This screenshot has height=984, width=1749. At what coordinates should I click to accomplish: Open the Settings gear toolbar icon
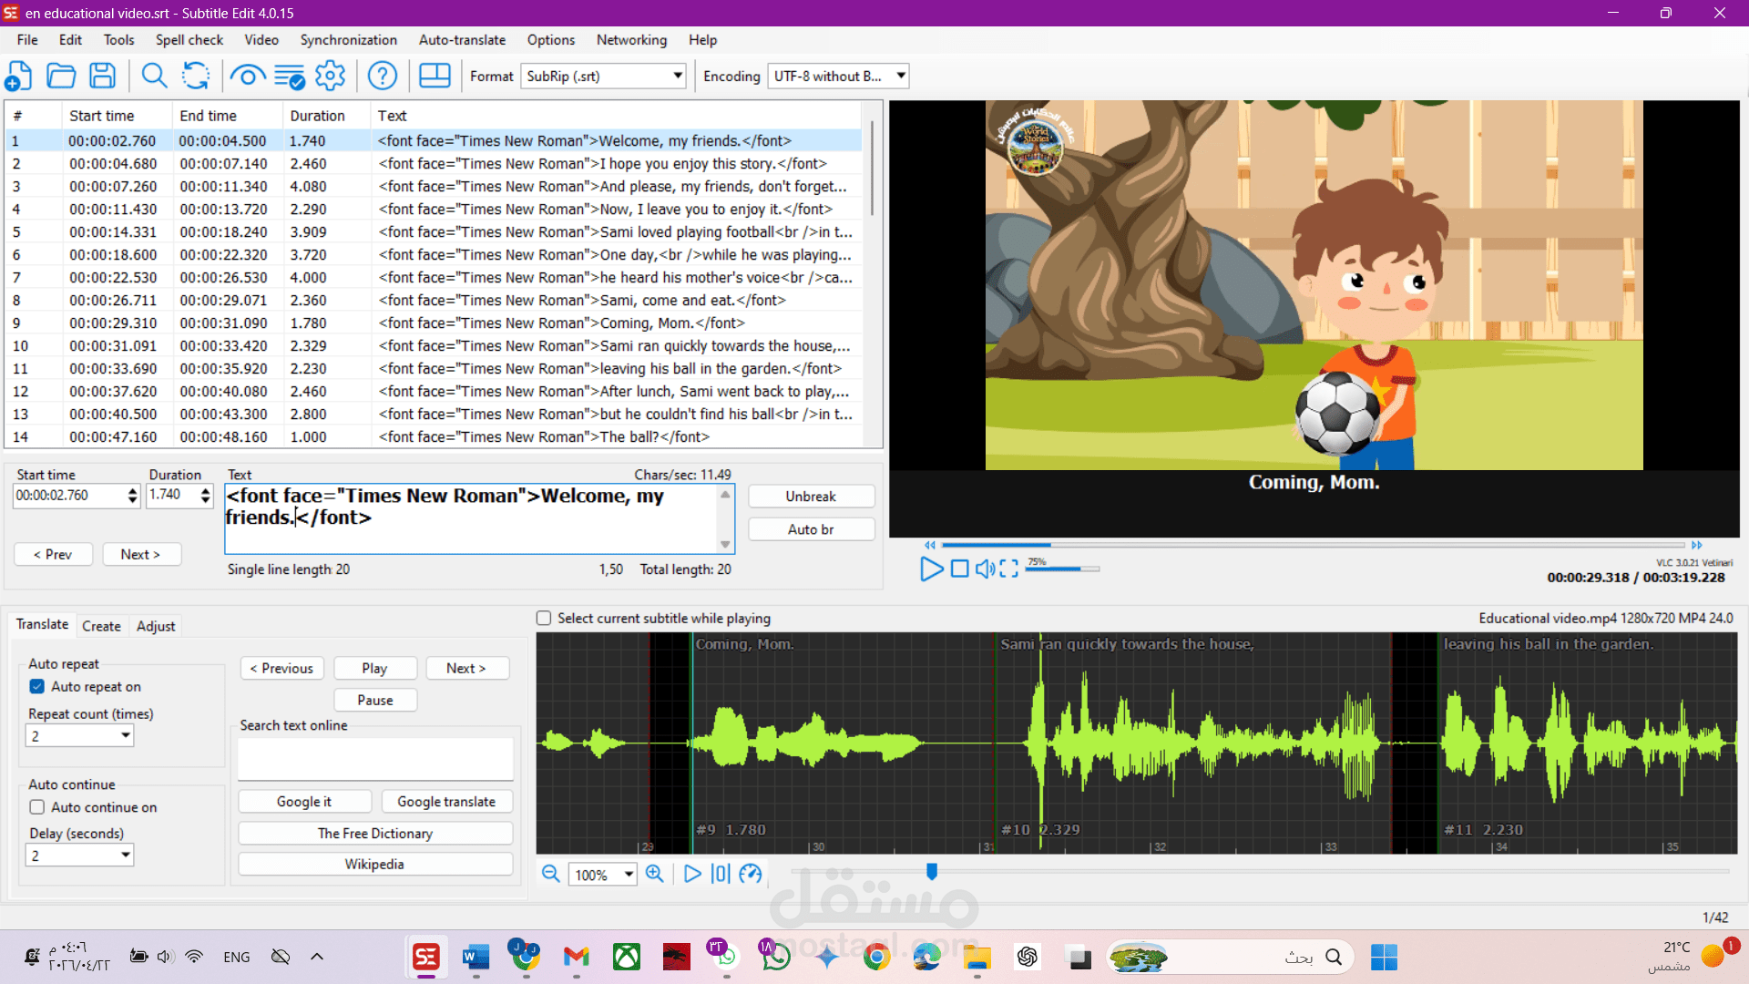[330, 76]
